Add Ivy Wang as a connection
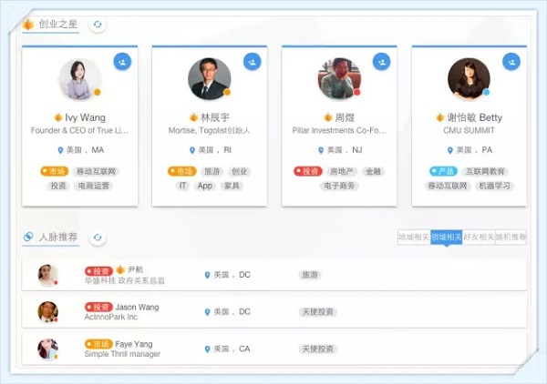Screen dimensions: 547x384 [122, 62]
